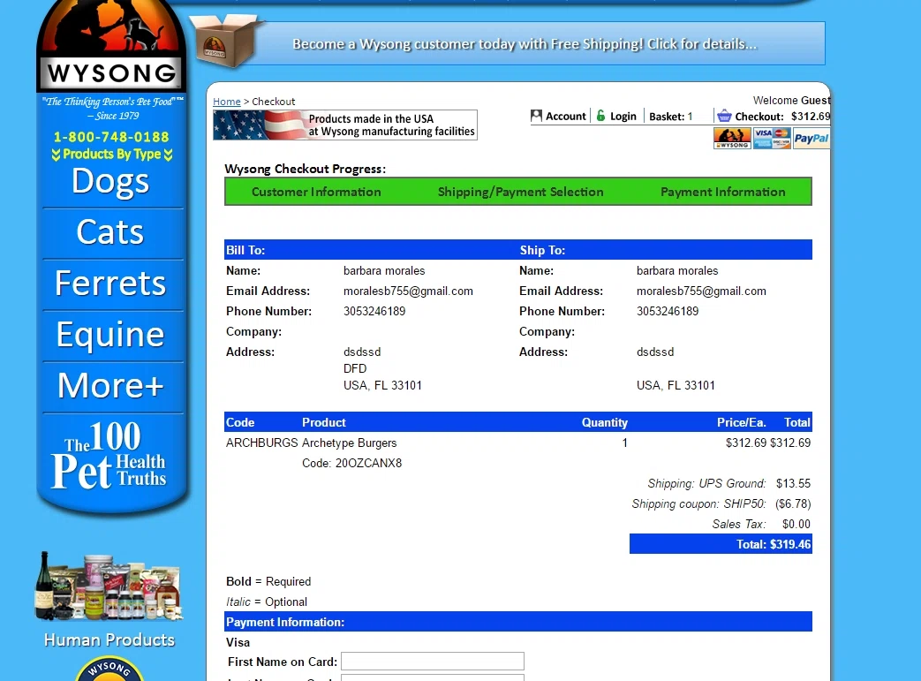This screenshot has height=681, width=921.
Task: Click the Bill To email moralesb755@gmail.com
Action: click(408, 291)
